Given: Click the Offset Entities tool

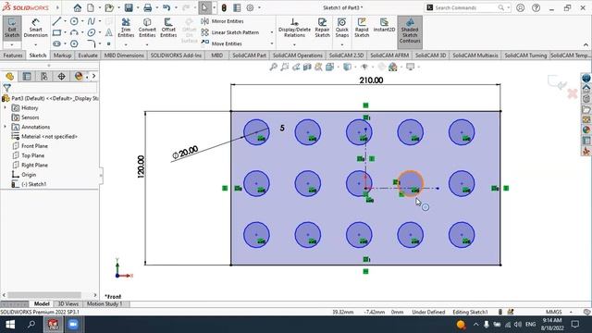Looking at the screenshot, I should tap(168, 28).
